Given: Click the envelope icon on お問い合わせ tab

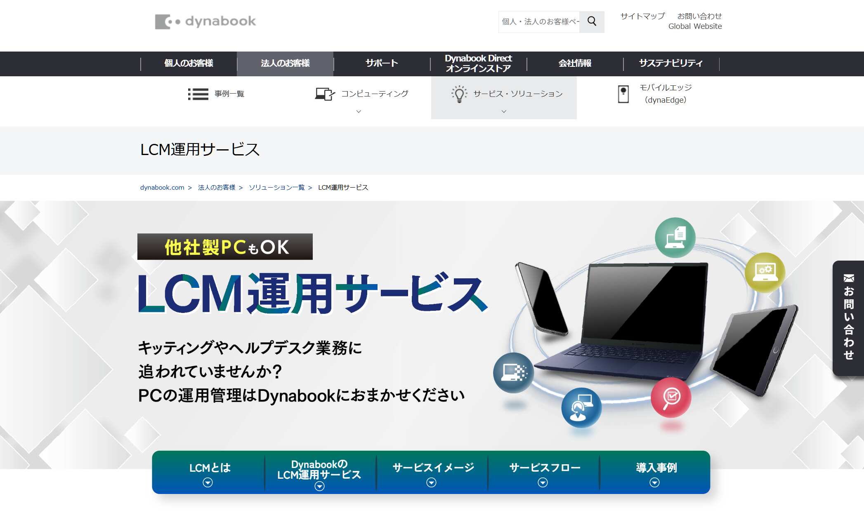Looking at the screenshot, I should tap(849, 278).
